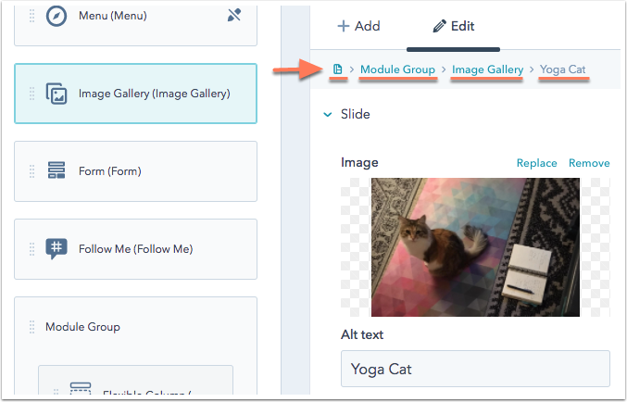Click Remove to delete the image

pyautogui.click(x=589, y=163)
